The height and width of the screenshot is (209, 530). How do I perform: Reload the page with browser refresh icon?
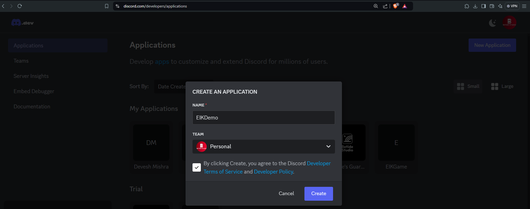[20, 6]
